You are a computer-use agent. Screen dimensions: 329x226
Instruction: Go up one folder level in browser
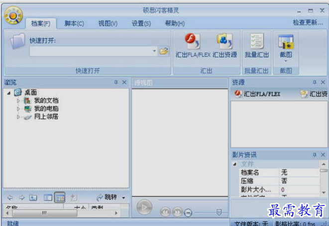click(x=33, y=197)
